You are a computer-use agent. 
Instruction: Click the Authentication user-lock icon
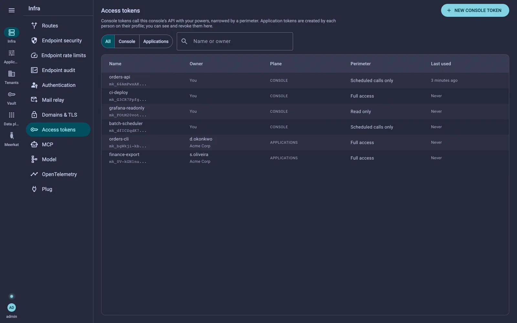(x=34, y=85)
